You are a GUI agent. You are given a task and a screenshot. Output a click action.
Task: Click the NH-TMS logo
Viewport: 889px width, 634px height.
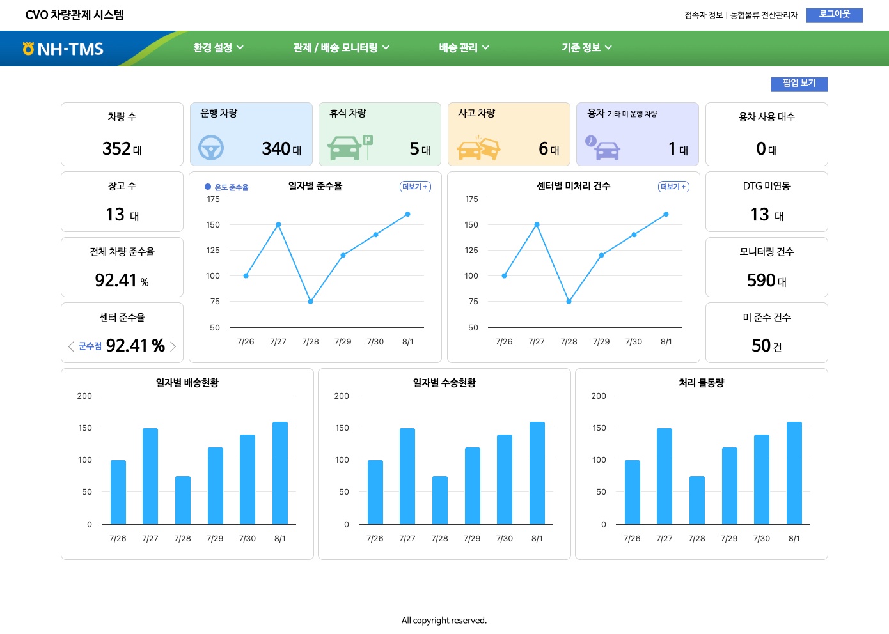[x=63, y=49]
